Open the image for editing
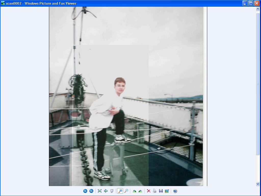261x196 pixels. (x=167, y=191)
